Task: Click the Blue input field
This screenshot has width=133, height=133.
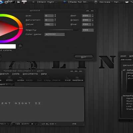Action: coord(87,24)
